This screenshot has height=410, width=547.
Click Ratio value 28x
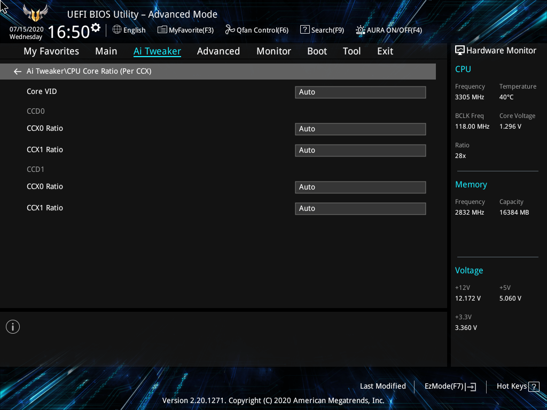(x=460, y=156)
